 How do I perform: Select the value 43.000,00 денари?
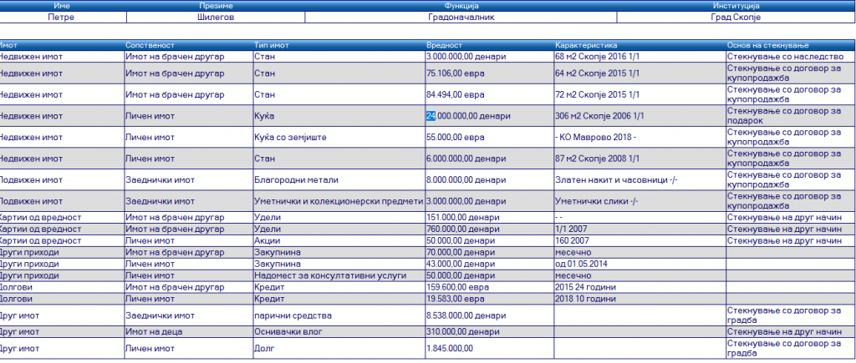tap(490, 264)
